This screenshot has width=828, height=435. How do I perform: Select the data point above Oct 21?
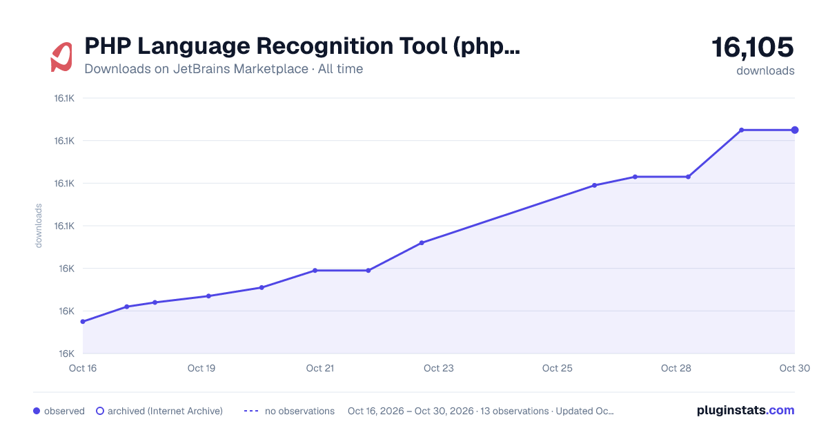click(x=315, y=271)
